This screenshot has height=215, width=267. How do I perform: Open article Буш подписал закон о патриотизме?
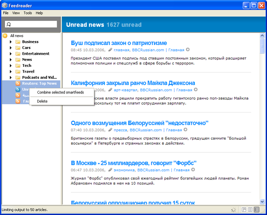119,43
